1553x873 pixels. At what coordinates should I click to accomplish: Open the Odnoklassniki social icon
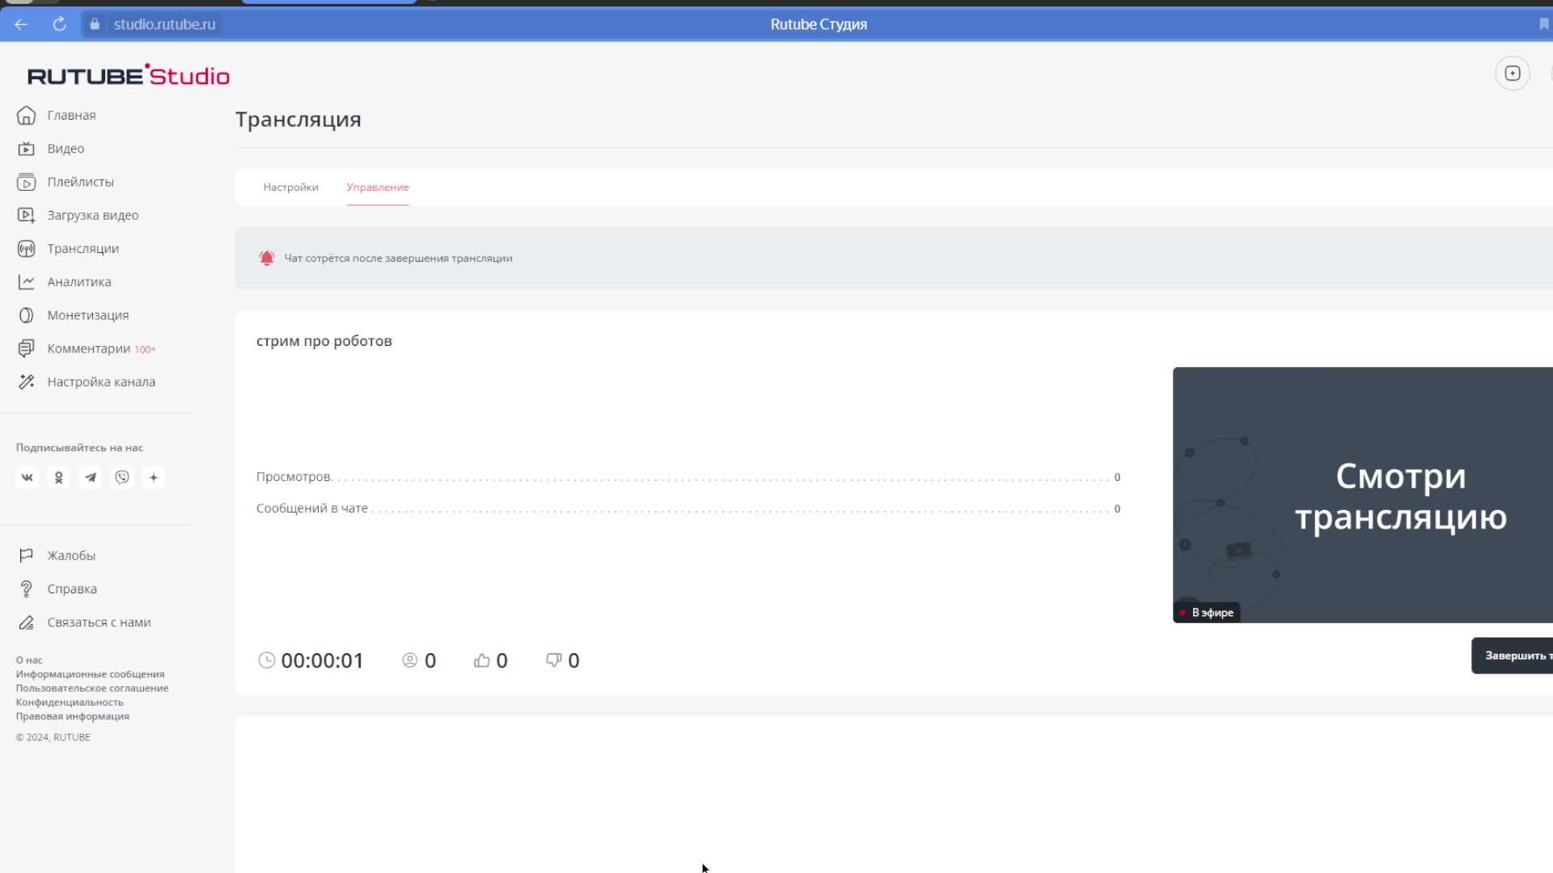point(58,478)
